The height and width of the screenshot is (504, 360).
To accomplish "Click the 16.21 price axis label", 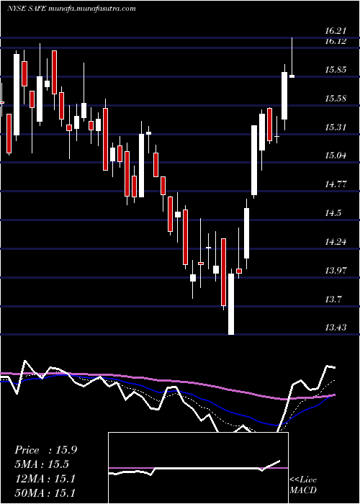I will tap(336, 31).
